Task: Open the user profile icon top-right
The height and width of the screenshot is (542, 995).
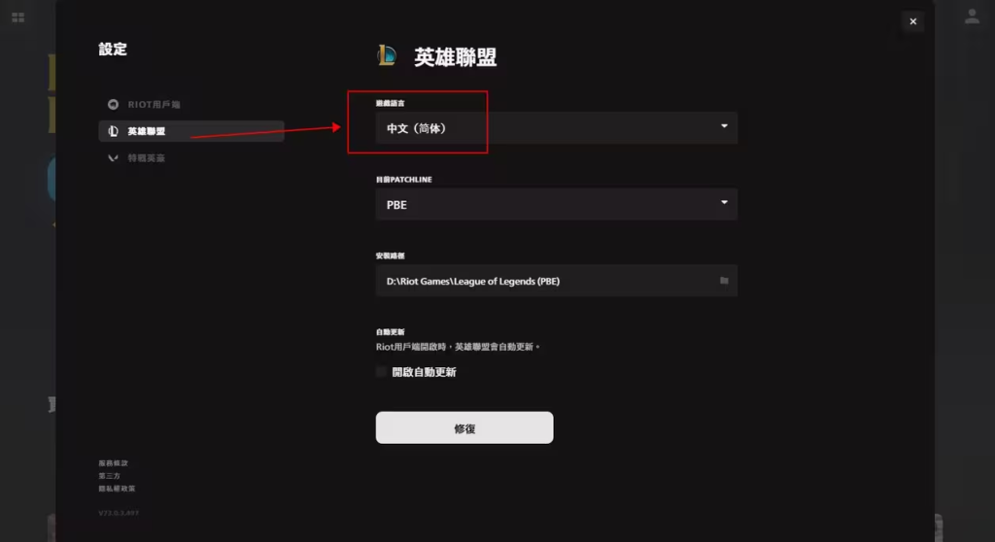Action: click(x=972, y=17)
